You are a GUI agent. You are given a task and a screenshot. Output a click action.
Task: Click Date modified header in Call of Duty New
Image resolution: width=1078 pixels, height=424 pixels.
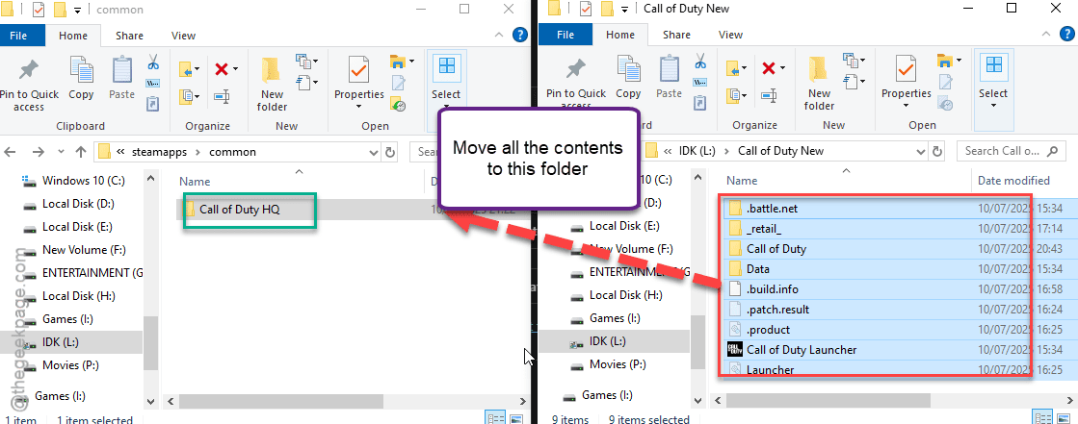tap(1014, 181)
